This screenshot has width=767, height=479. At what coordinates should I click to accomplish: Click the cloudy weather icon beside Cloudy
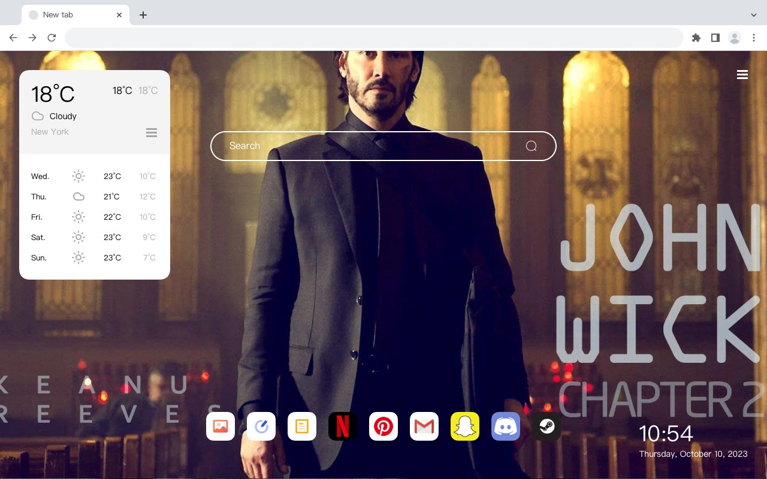(x=38, y=116)
